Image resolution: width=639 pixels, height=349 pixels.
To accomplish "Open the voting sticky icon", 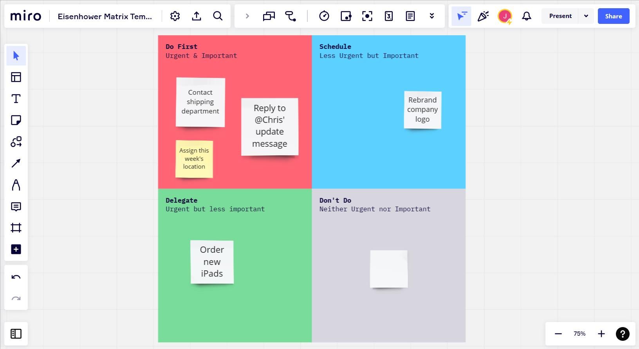I will click(346, 16).
